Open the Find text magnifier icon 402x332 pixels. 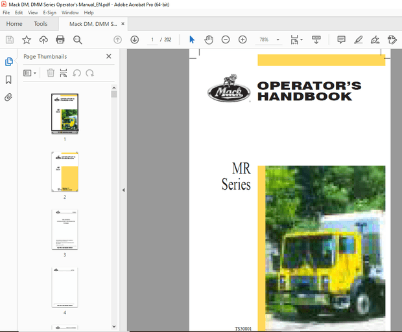click(x=77, y=39)
